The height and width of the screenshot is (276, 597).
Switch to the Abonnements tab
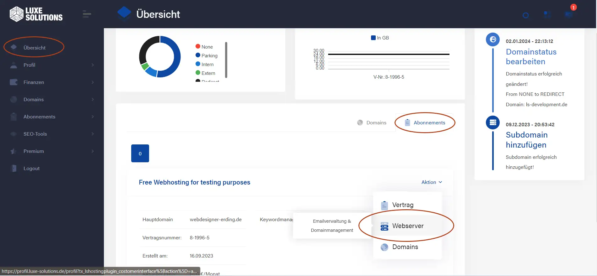point(425,122)
